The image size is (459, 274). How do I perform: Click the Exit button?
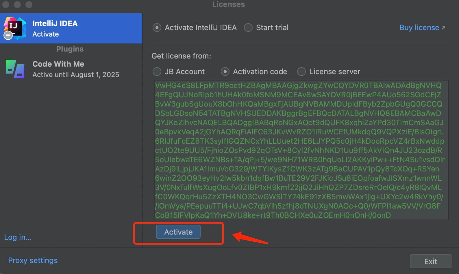430,262
